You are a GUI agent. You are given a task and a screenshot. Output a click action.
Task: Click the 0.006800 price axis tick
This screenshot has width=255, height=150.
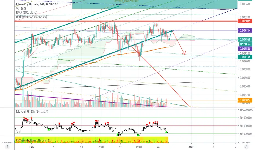pyautogui.click(x=245, y=69)
